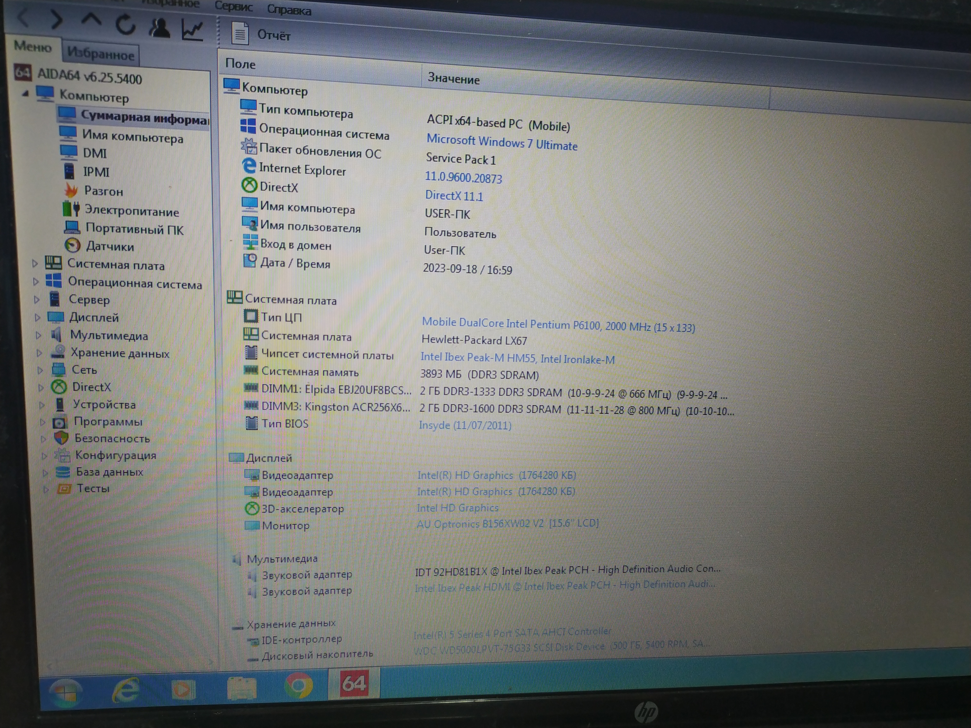Open the Microsoft Windows 7 Ultimate link

[x=502, y=143]
